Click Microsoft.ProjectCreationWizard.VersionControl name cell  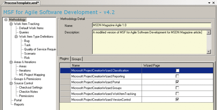(x=106, y=100)
